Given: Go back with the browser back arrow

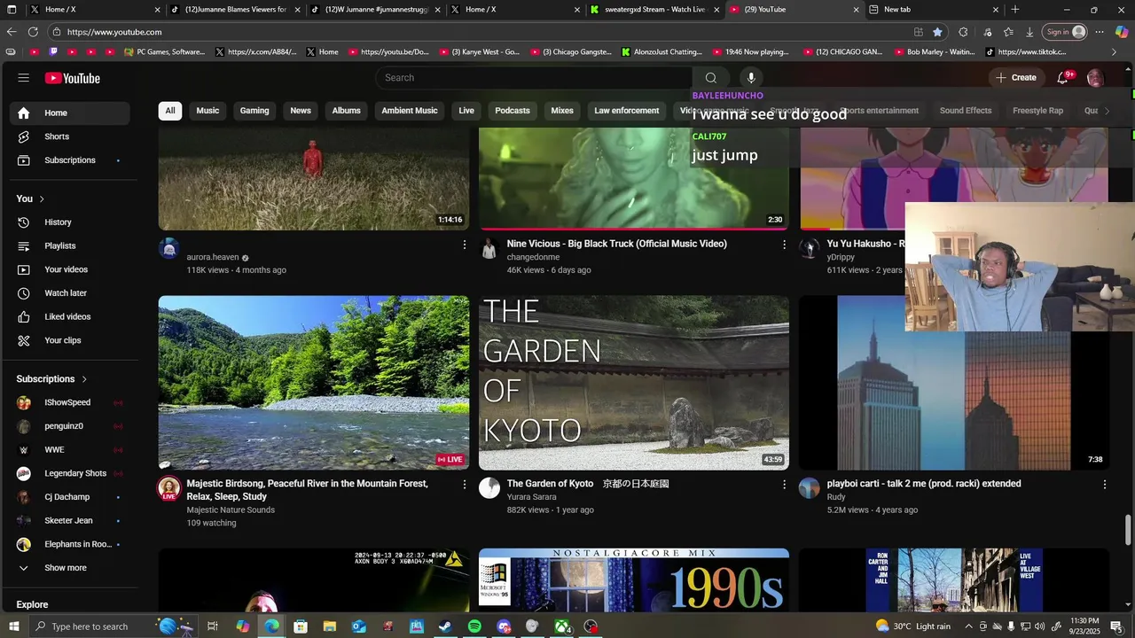Looking at the screenshot, I should [x=12, y=32].
